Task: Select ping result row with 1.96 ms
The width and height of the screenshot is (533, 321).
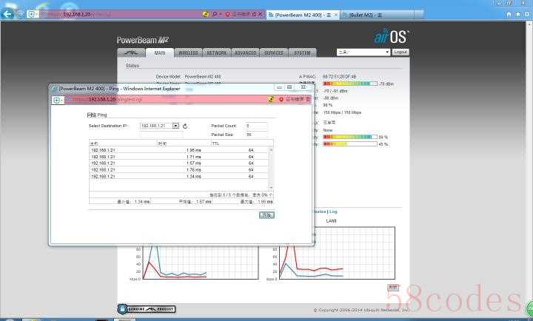Action: [179, 150]
